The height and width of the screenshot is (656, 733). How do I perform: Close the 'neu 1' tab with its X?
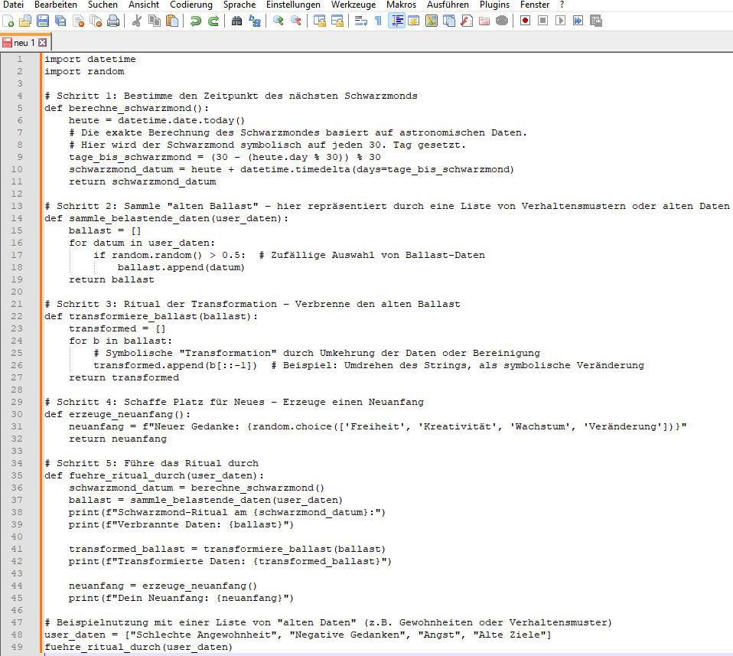43,43
